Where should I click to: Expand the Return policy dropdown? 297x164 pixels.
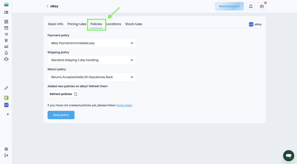point(92,77)
